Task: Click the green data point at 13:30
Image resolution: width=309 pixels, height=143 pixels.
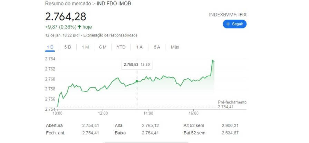Action: tap(137, 81)
